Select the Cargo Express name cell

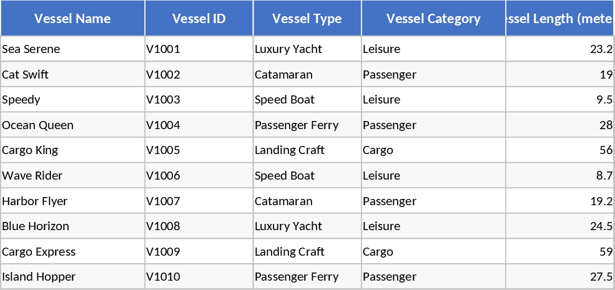pyautogui.click(x=39, y=252)
